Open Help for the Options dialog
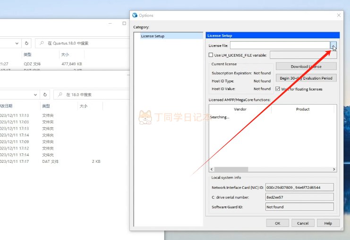The height and width of the screenshot is (240, 350). 328,223
